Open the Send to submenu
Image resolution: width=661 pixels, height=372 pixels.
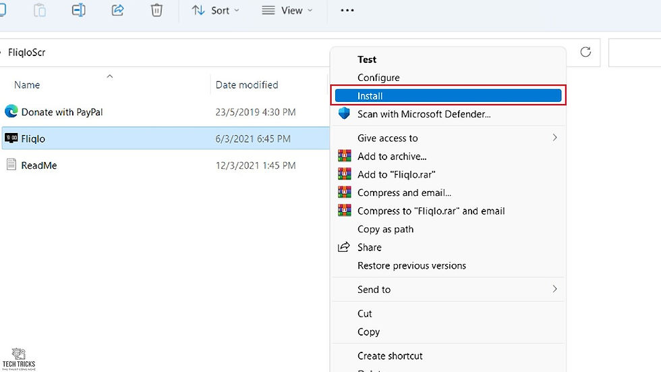coord(448,290)
